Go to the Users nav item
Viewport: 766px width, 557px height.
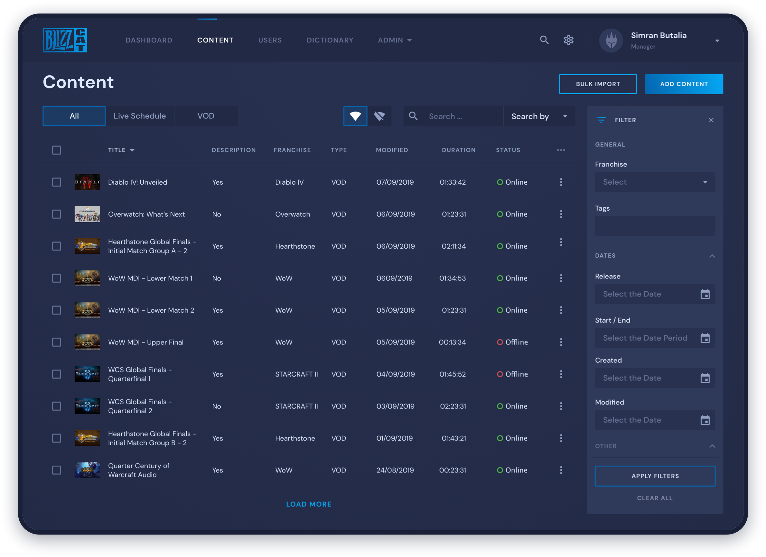point(270,40)
